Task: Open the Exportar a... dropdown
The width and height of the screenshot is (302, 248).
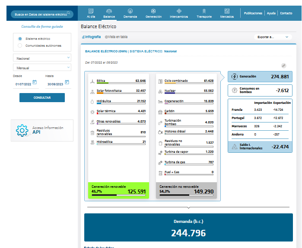Action: (273, 37)
